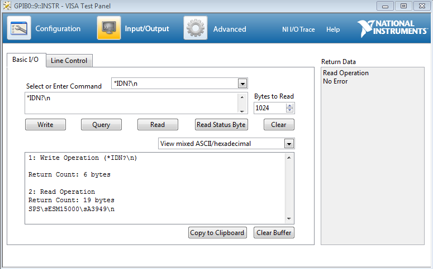Switch to the Line Control tab

(x=69, y=61)
